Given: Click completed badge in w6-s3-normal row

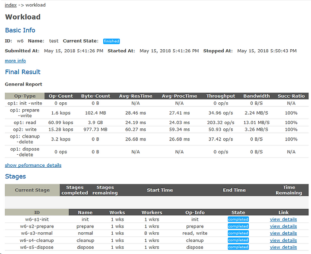Looking at the screenshot, I should 238,233.
